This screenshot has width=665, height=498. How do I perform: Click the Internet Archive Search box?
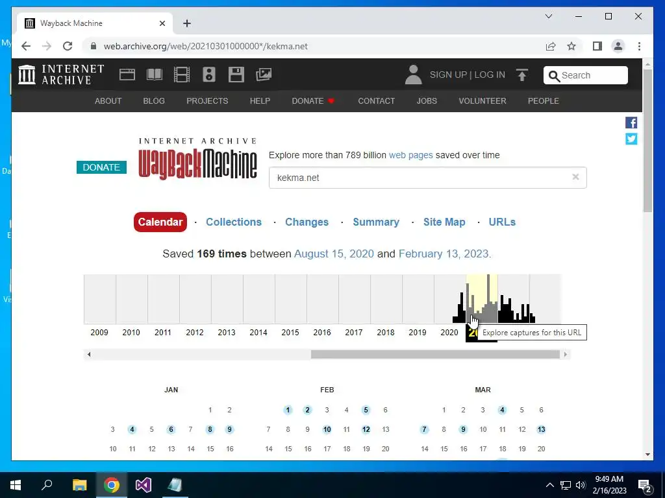point(586,75)
